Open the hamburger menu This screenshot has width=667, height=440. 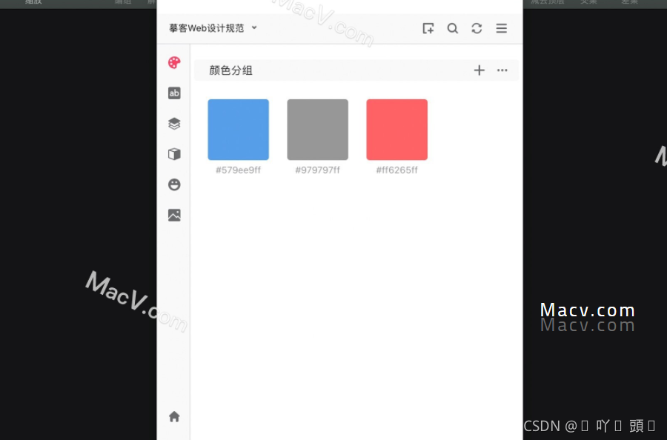pos(502,28)
